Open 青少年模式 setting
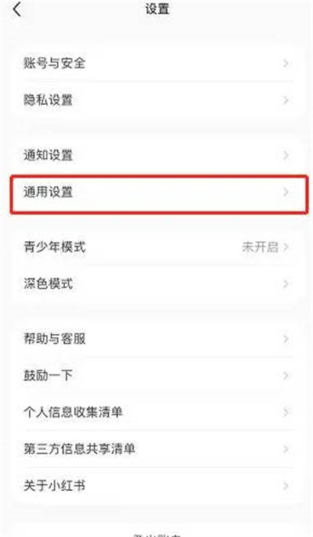The image size is (313, 537). [x=156, y=247]
